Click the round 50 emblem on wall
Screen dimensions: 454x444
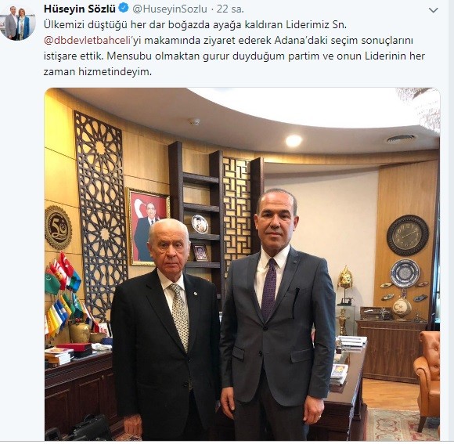[58, 228]
